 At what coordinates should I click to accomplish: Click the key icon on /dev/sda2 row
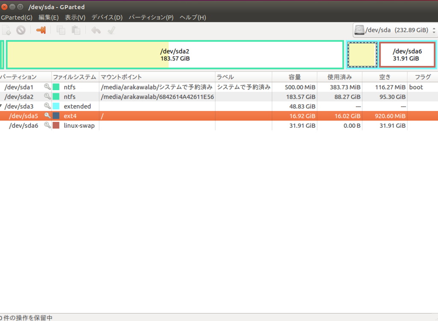[47, 97]
